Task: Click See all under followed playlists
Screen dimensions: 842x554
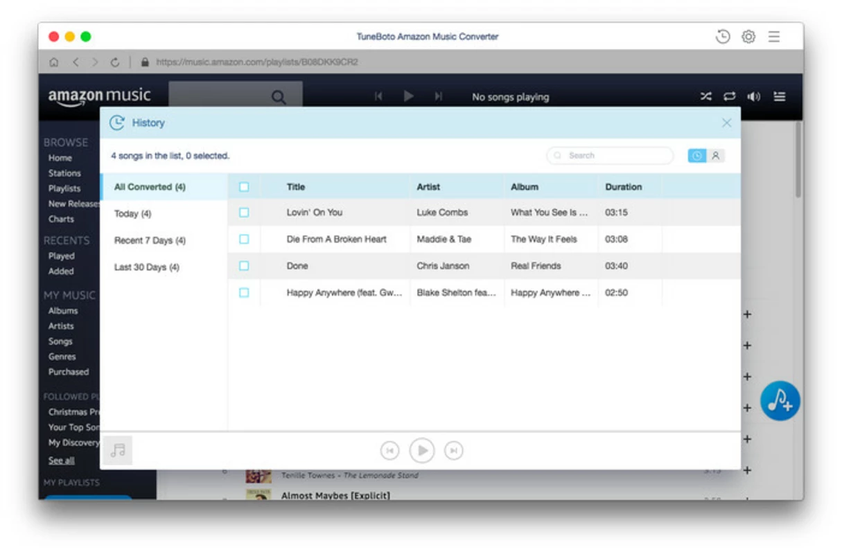Action: tap(61, 461)
